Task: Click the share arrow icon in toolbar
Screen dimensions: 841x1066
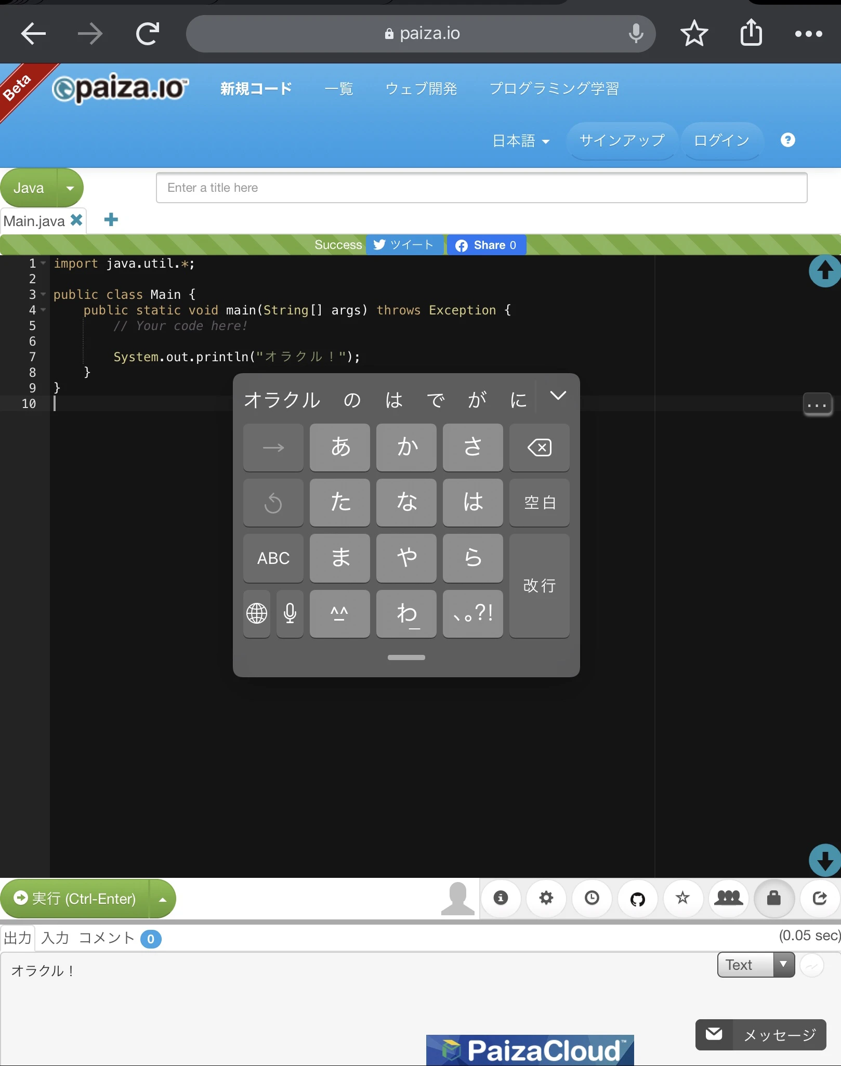Action: 820,898
